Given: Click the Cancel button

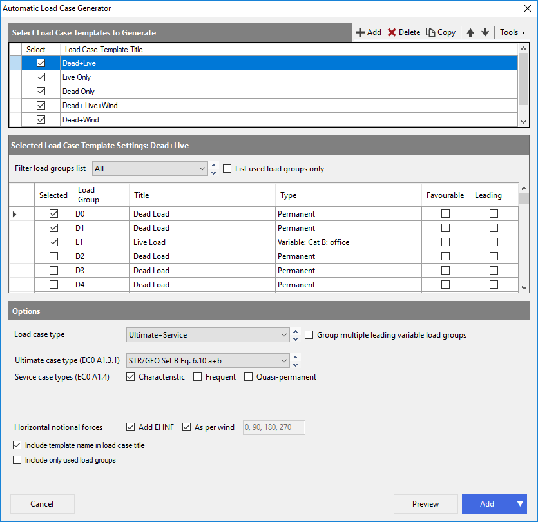Looking at the screenshot, I should click(43, 504).
